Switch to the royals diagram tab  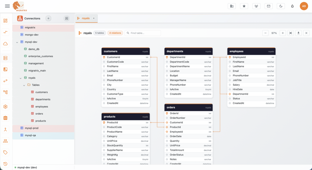click(x=86, y=18)
